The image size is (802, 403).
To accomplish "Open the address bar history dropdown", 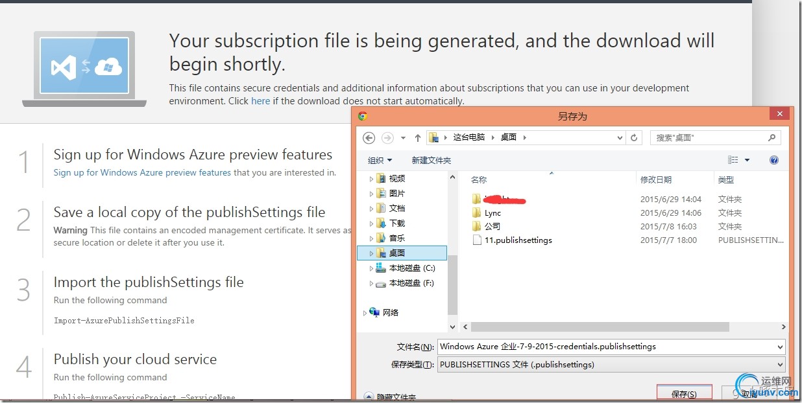I will 620,137.
